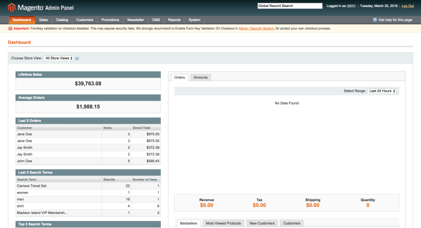
Task: Open John Doe's order row
Action: pyautogui.click(x=88, y=161)
